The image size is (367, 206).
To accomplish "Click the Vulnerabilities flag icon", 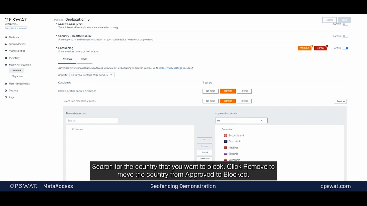I will (x=6, y=51).
